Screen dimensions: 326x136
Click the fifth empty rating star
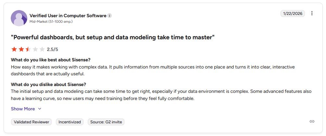pos(42,49)
